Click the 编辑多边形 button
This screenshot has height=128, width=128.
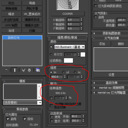[32, 25]
